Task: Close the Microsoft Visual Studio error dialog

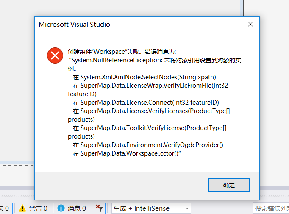Action: (250, 24)
